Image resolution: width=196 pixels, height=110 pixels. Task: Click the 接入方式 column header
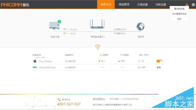point(144,55)
